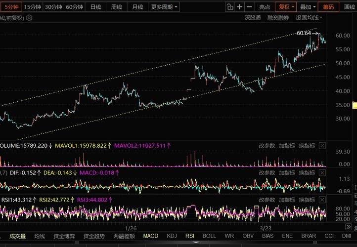Toggle the 筹码 chip distribution button

click(328, 7)
